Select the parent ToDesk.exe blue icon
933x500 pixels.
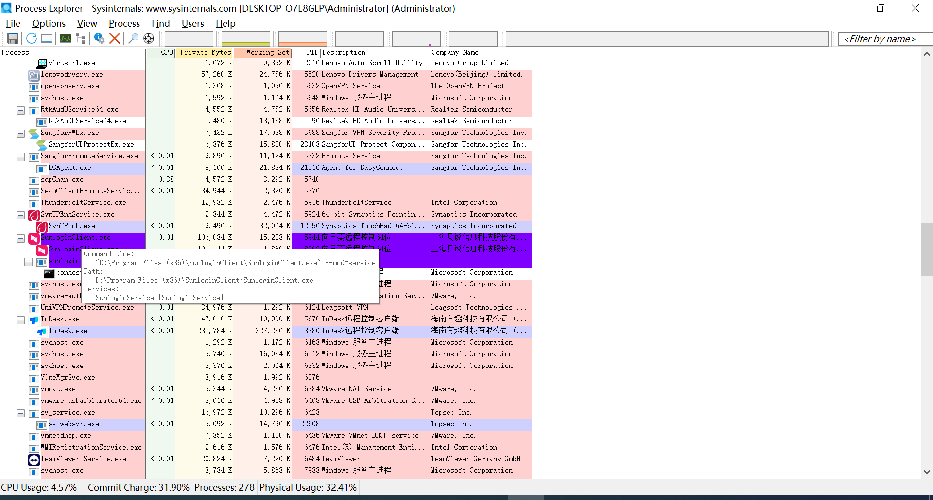pyautogui.click(x=34, y=319)
